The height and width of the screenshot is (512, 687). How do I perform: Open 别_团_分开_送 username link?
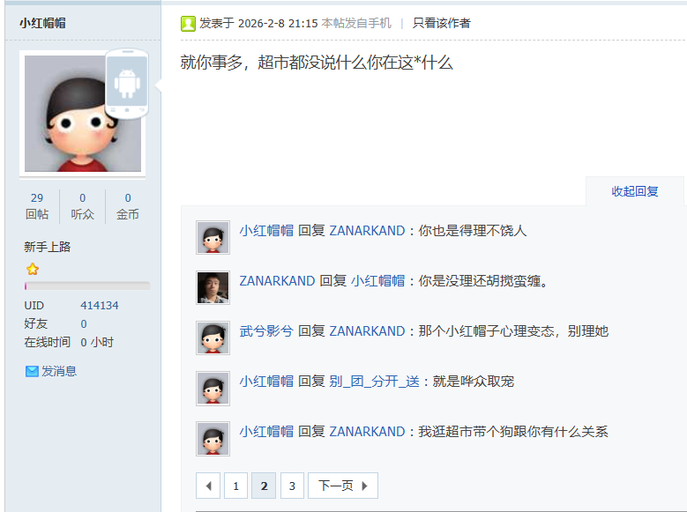point(375,382)
